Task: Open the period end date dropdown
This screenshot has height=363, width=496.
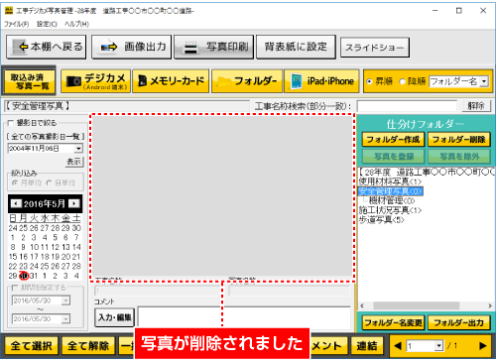Action: click(66, 319)
